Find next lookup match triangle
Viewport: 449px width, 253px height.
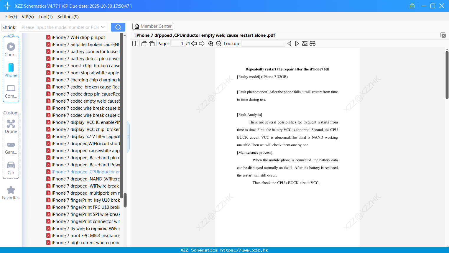[x=297, y=44]
